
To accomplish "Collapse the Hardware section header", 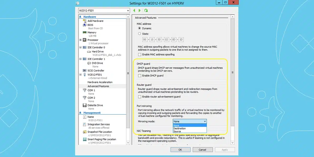I will tap(81, 17).
